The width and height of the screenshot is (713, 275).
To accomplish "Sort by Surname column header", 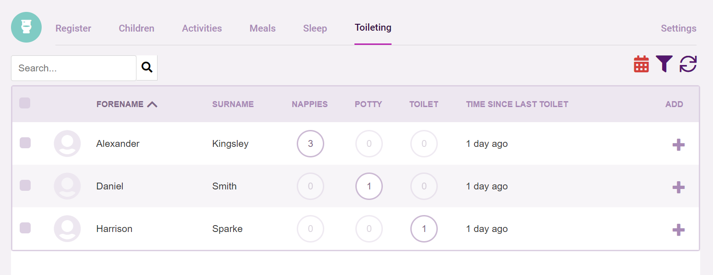I will [233, 104].
